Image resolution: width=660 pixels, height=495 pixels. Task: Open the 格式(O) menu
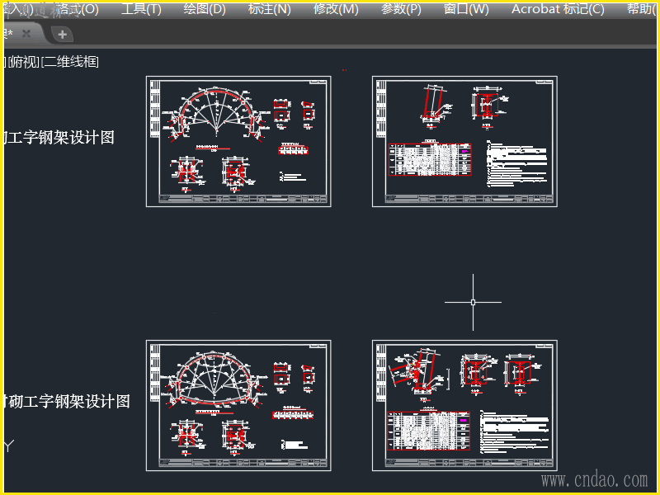pyautogui.click(x=79, y=9)
